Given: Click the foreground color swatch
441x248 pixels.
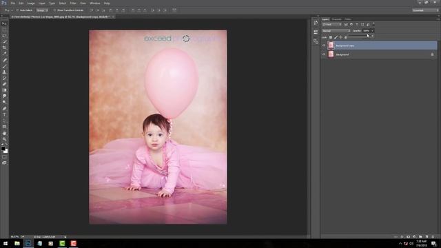Looking at the screenshot, I should click(x=3, y=148).
